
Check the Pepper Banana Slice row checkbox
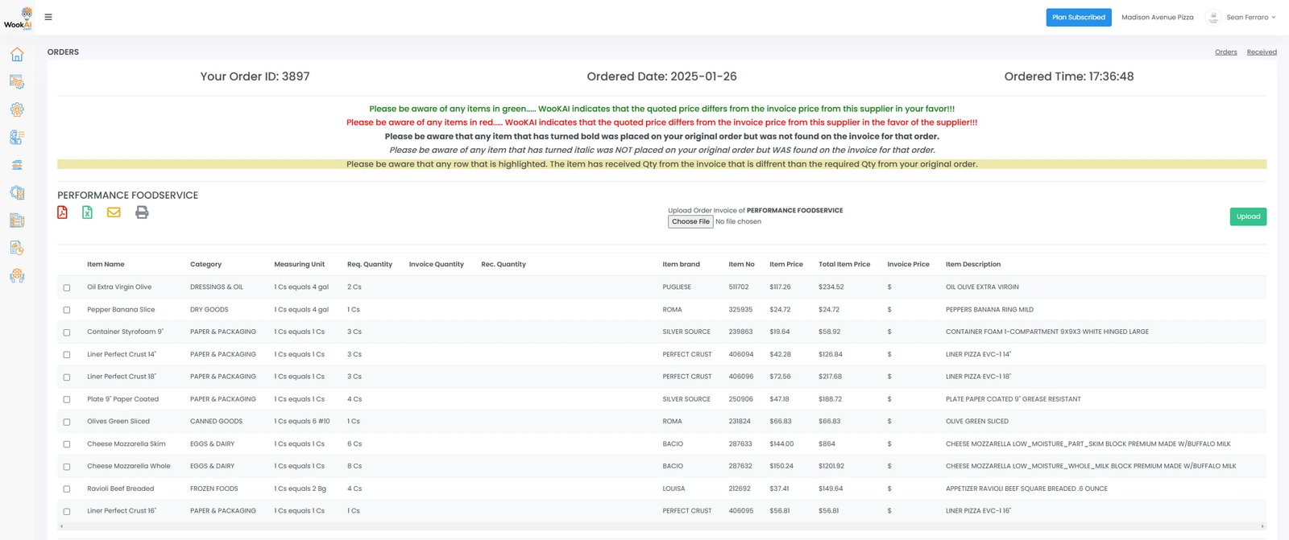coord(67,310)
